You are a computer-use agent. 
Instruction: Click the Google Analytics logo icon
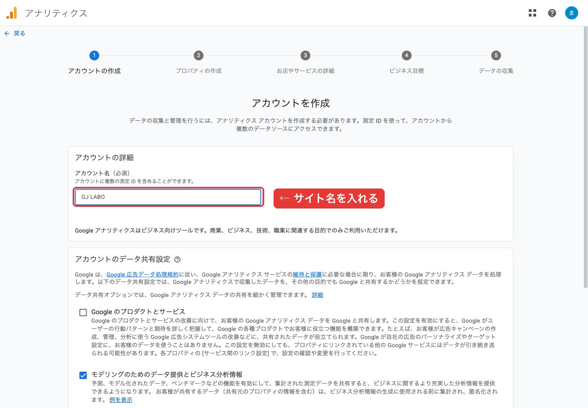[x=12, y=13]
